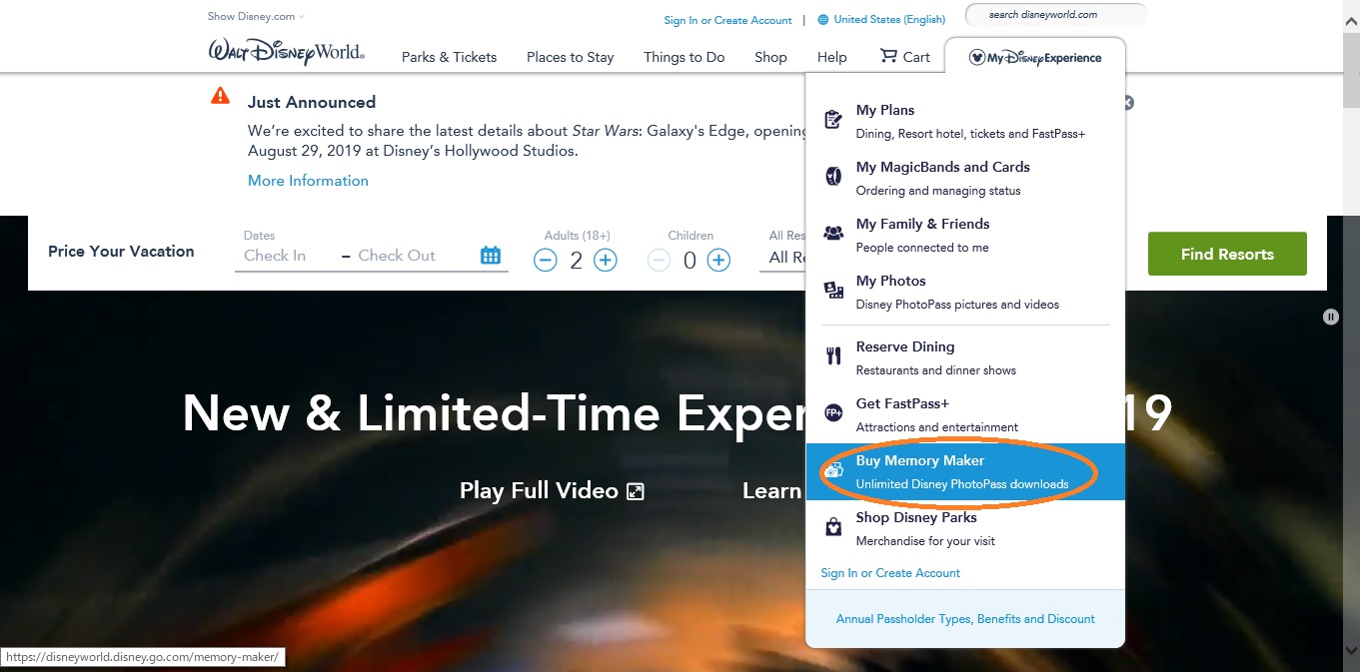Click Play Full Video link
Screen dimensions: 1360x672
[552, 491]
